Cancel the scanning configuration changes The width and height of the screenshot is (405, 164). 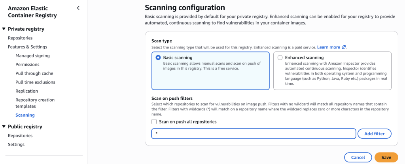(x=358, y=157)
